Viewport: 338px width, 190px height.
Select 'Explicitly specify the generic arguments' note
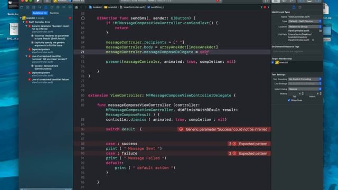pos(50,44)
